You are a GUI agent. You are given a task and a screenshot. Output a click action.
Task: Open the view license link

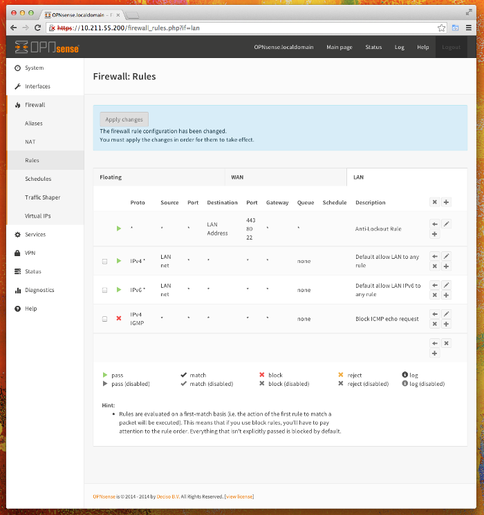[239, 496]
